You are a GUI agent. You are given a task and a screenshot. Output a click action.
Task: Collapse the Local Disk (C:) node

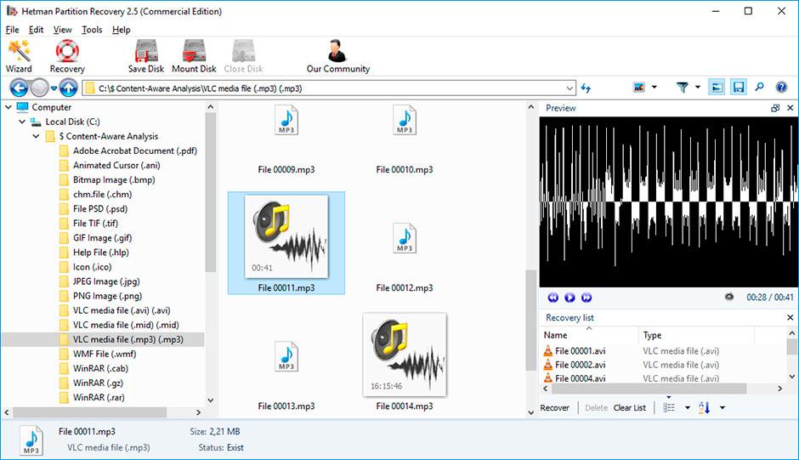pyautogui.click(x=22, y=122)
